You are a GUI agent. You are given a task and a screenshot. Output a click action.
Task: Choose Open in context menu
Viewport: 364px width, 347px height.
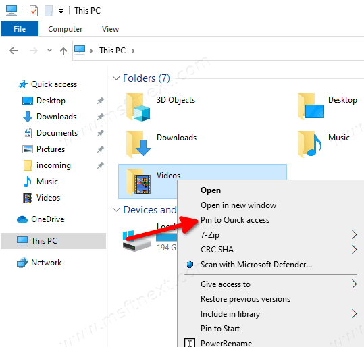211,190
